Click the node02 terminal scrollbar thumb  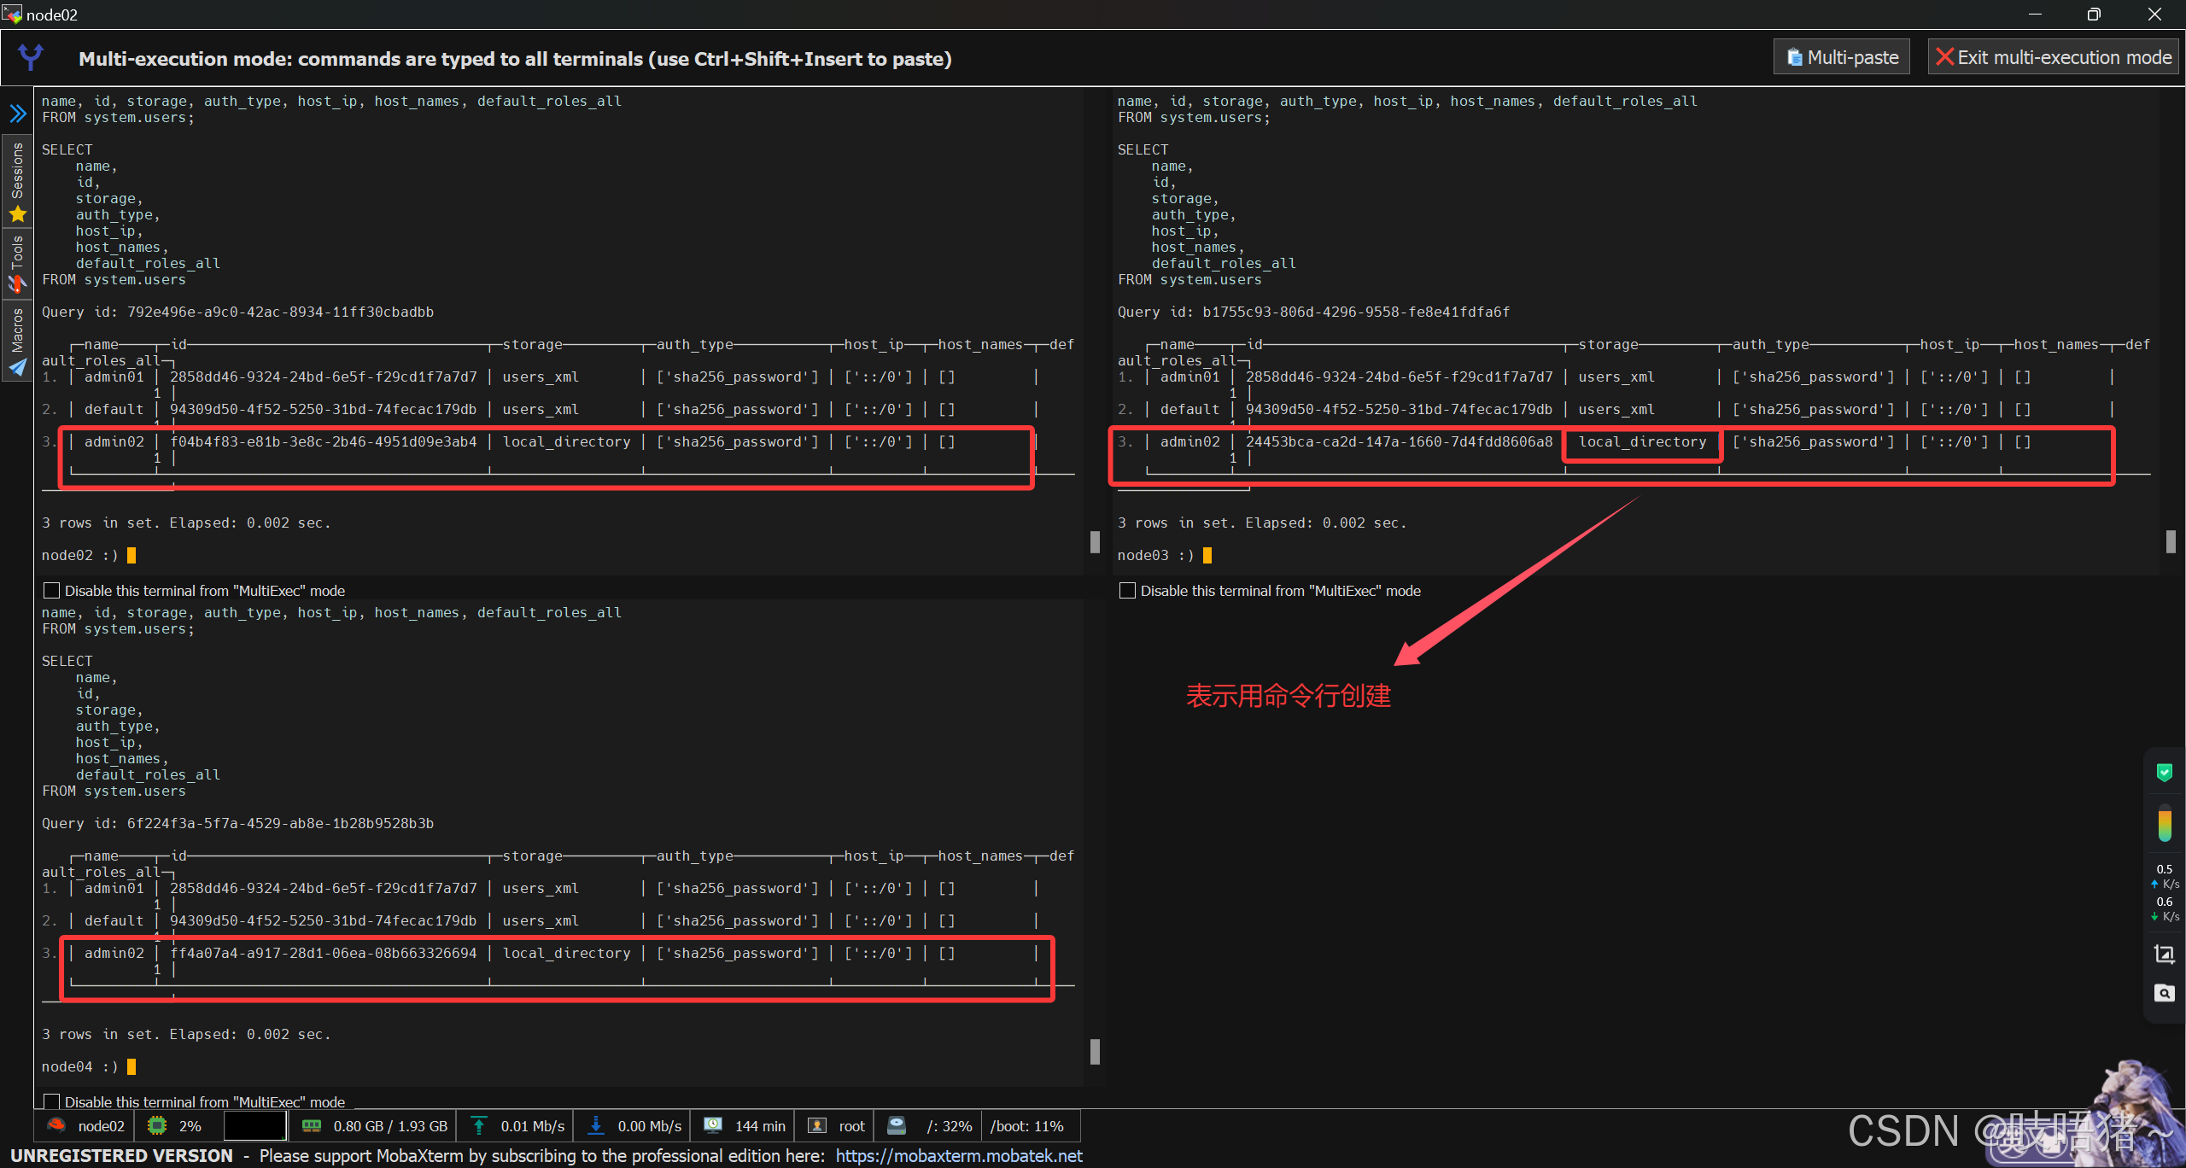click(1095, 542)
